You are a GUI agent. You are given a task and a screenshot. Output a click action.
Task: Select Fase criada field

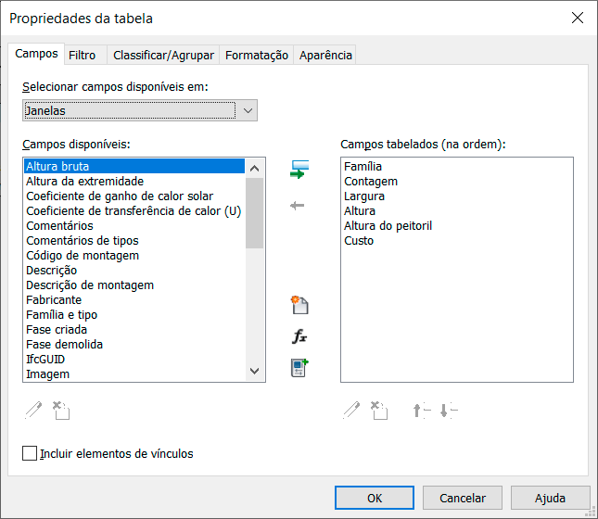[134, 330]
